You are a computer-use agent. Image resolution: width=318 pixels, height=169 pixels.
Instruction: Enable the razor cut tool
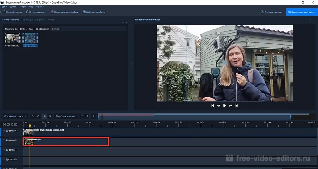50,116
